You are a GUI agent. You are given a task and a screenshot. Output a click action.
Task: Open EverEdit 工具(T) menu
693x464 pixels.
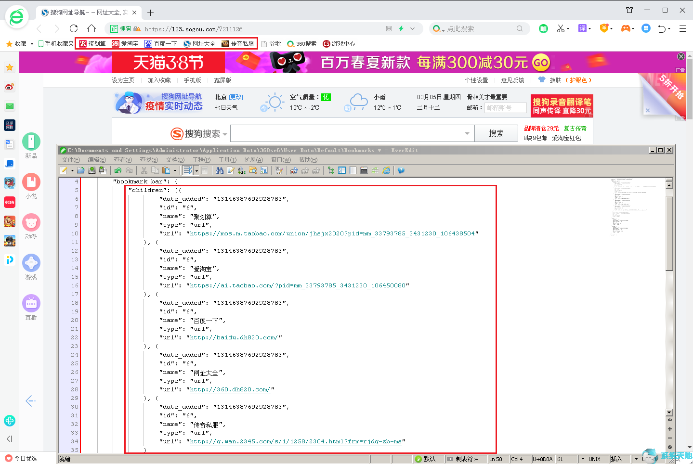(x=227, y=159)
